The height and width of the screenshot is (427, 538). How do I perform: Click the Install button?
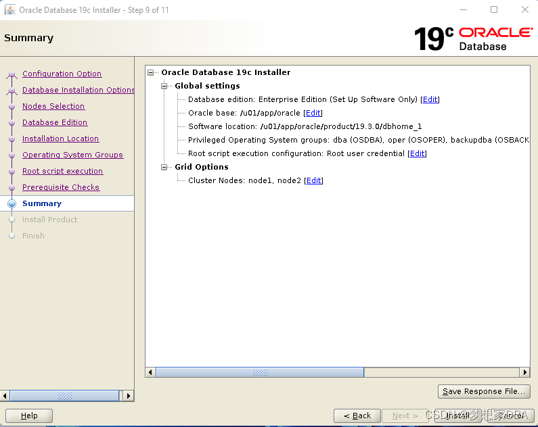457,416
